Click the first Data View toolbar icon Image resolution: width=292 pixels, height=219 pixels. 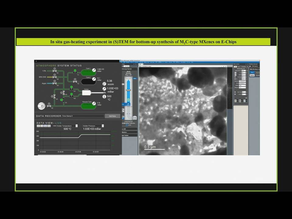pos(38,126)
